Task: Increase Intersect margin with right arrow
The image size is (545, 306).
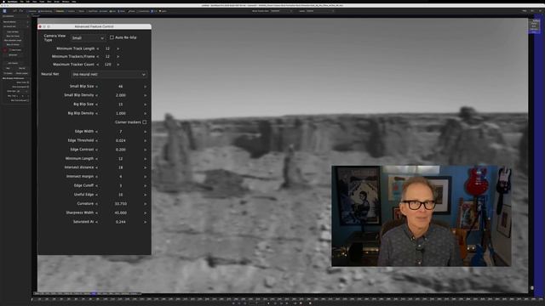Action: 145,177
